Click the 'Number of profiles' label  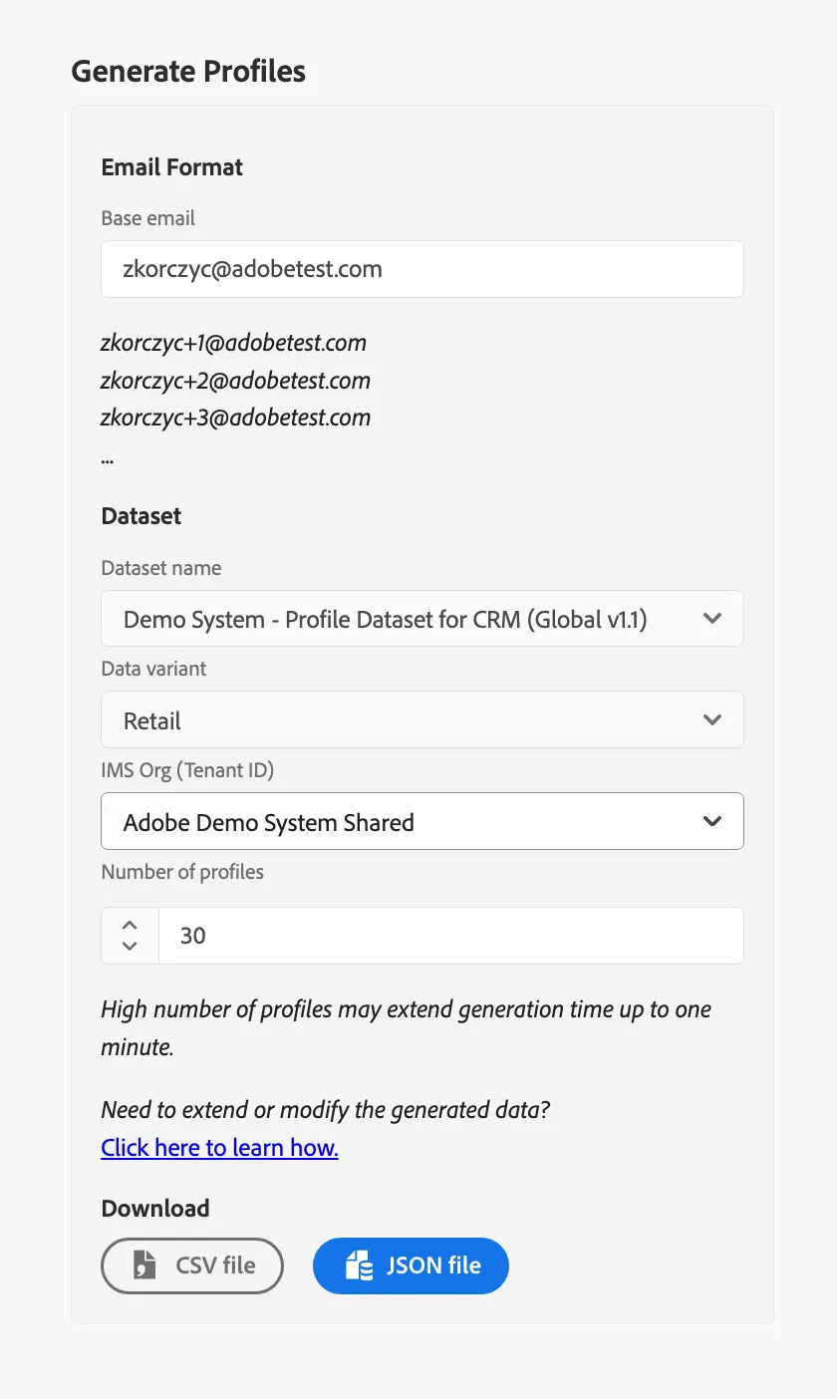coord(182,872)
